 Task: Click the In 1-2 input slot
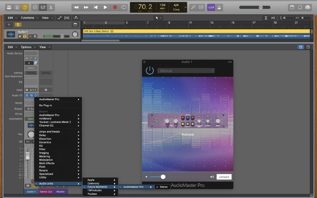[x=31, y=90]
